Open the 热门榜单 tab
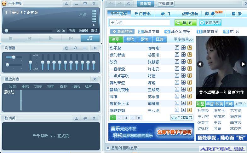 (142, 14)
